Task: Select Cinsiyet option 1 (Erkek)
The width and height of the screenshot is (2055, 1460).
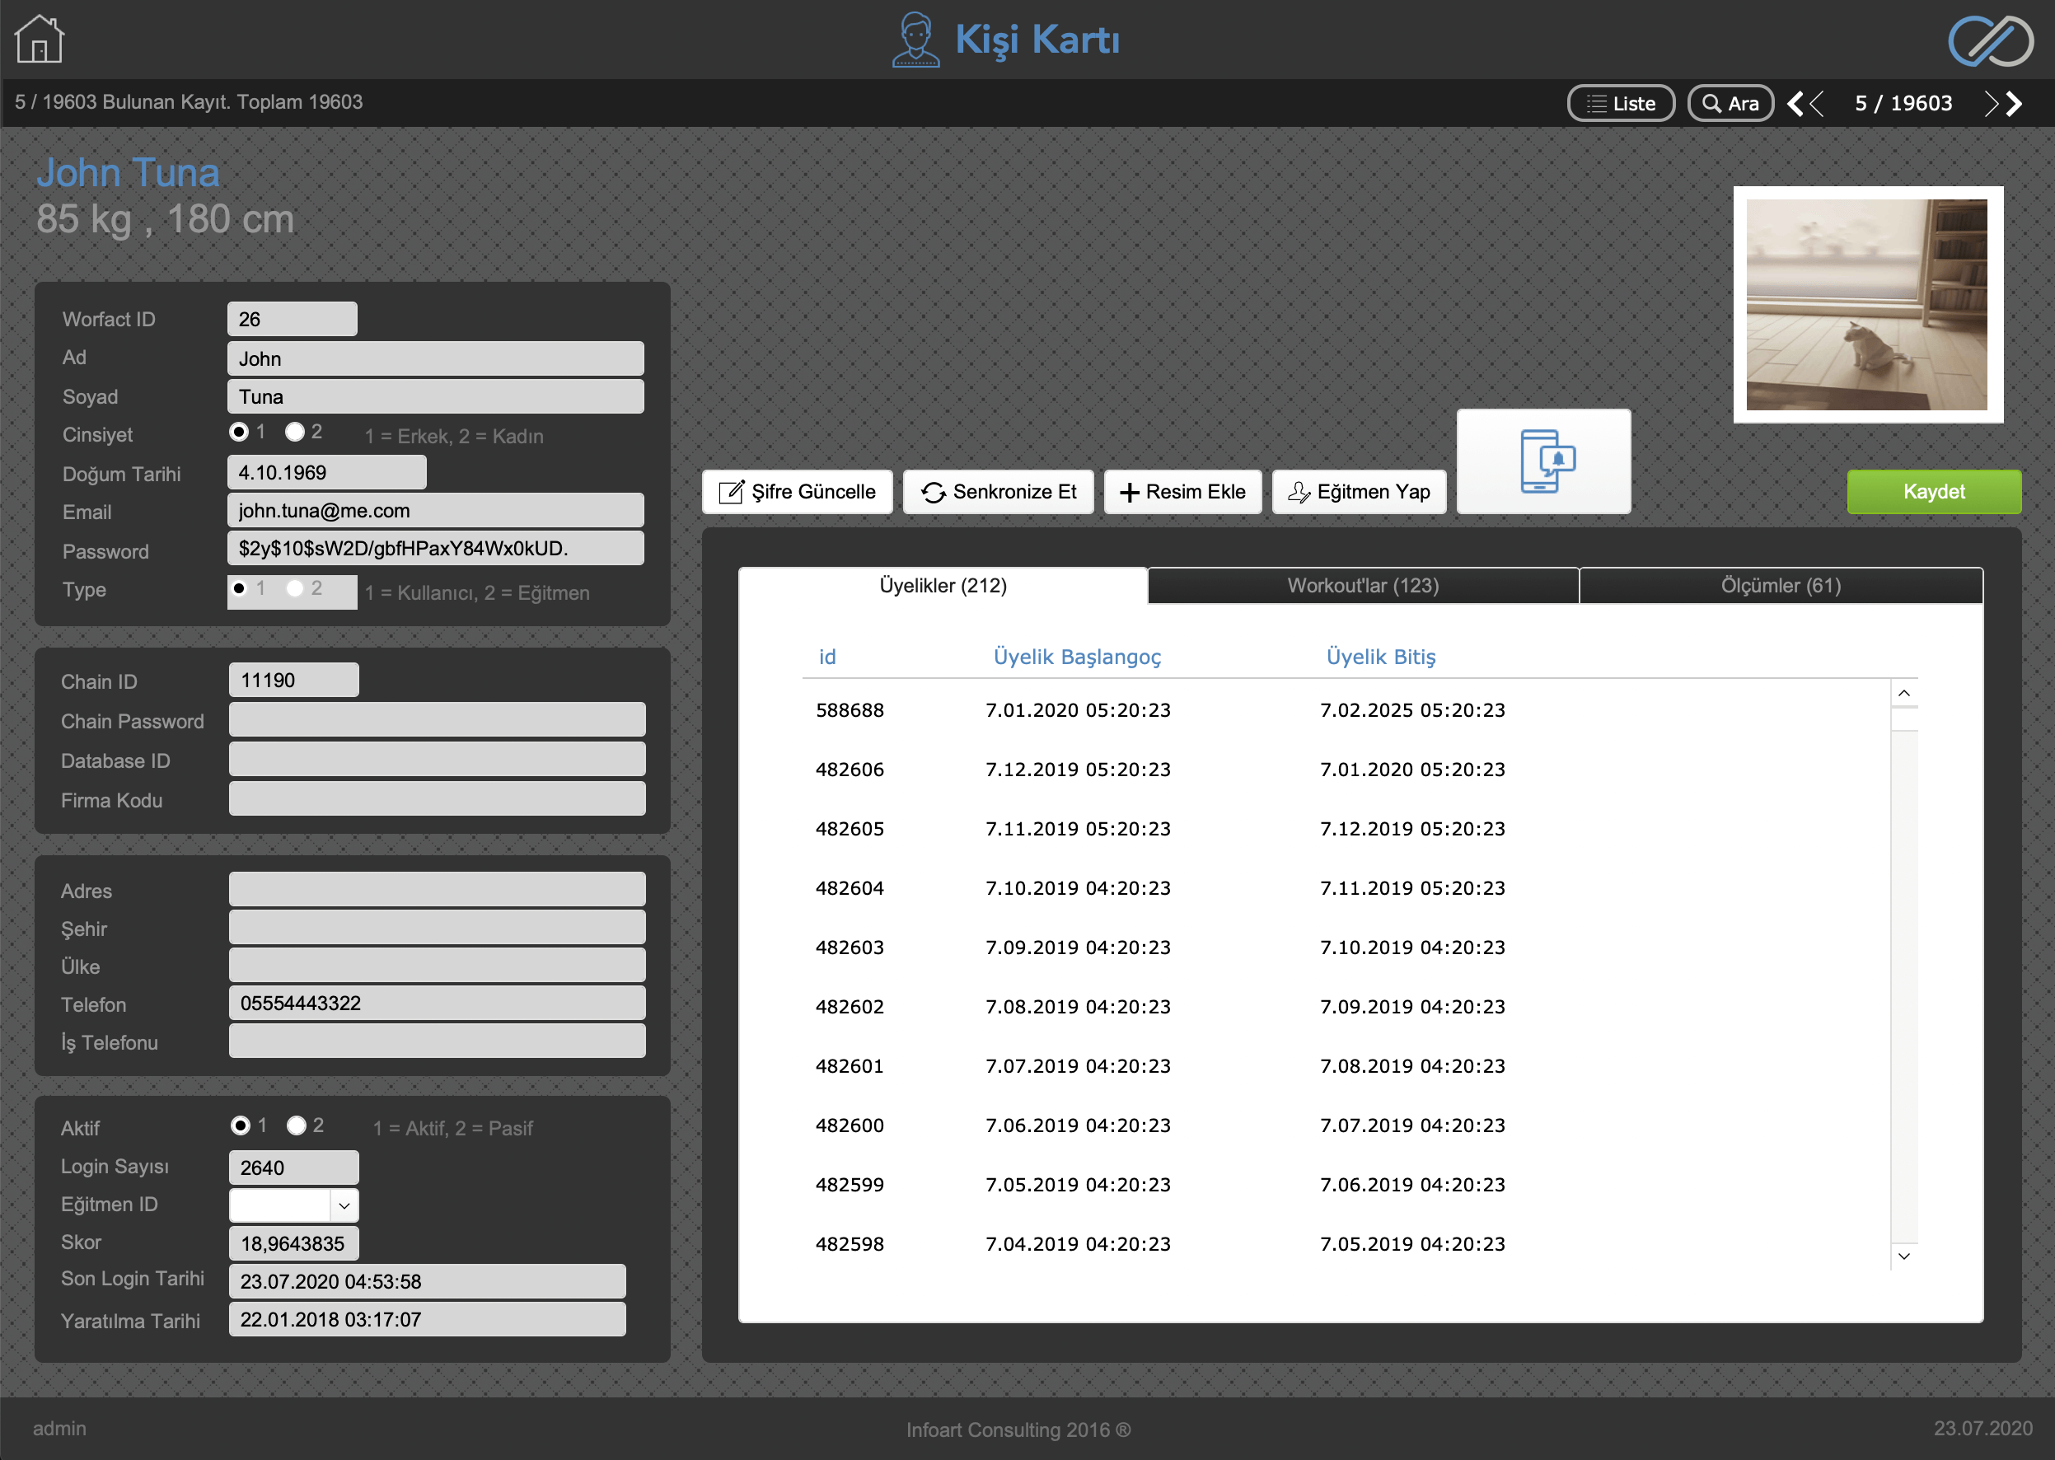Action: tap(239, 433)
